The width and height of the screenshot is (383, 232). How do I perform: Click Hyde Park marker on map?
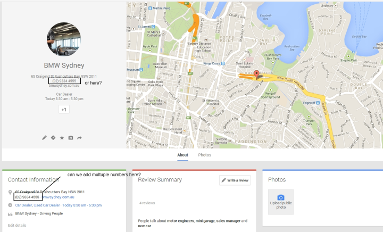click(x=149, y=51)
